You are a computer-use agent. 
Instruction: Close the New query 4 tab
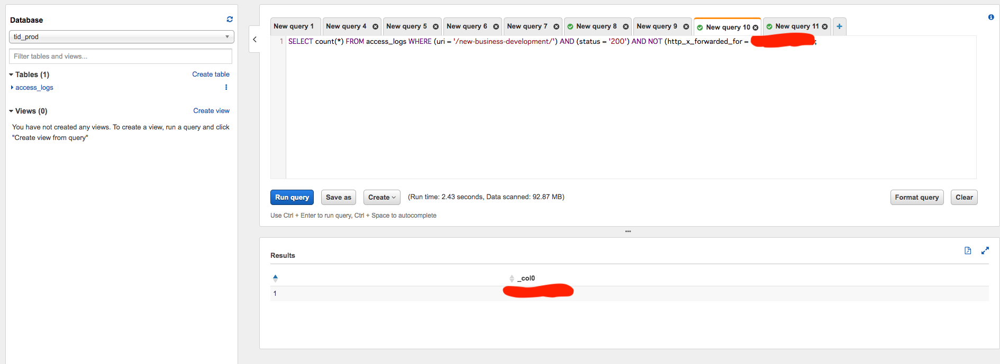[375, 27]
